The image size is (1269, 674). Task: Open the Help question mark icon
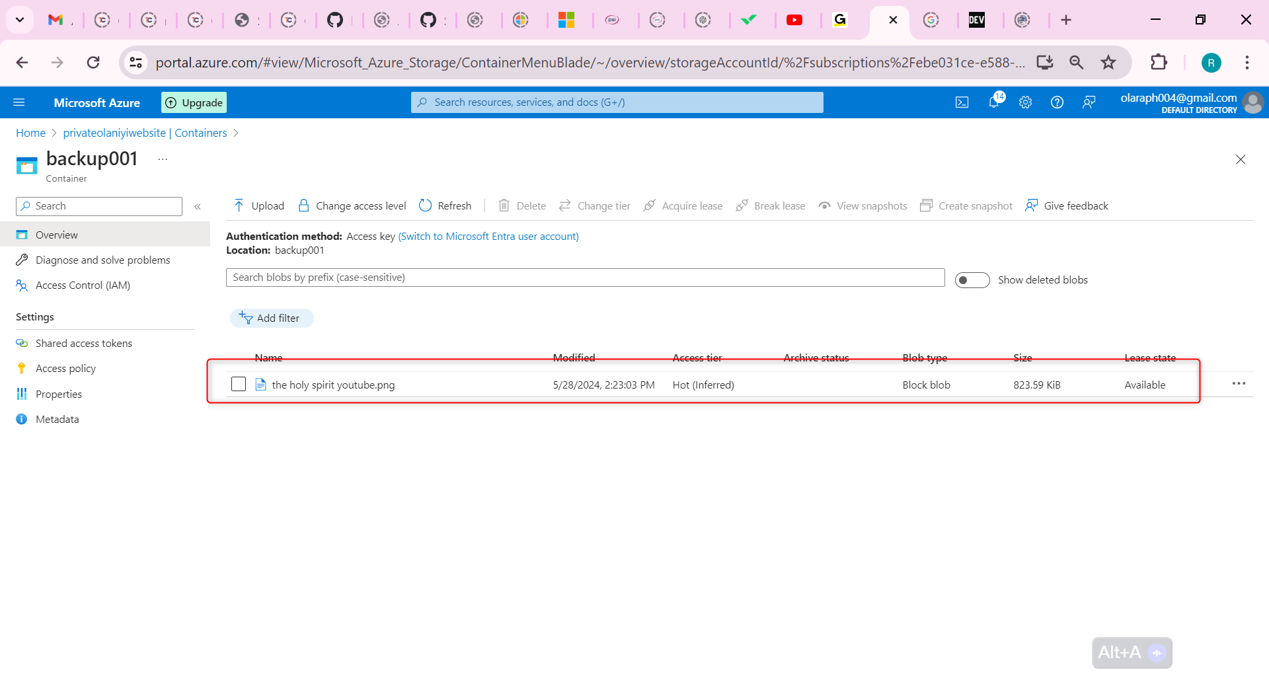(1057, 102)
